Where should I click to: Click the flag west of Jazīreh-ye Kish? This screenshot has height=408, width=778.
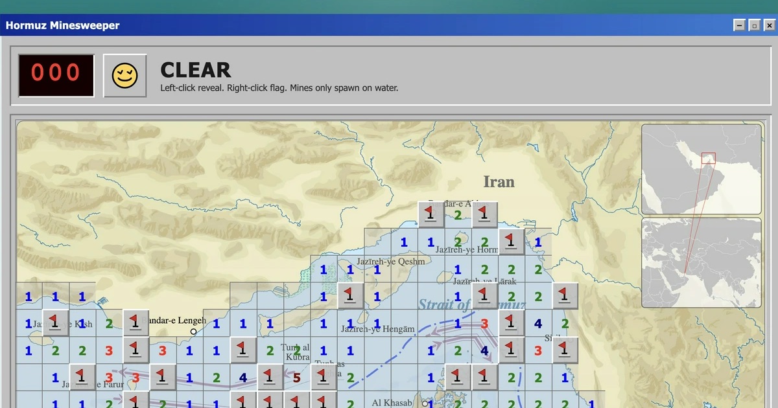pos(54,324)
